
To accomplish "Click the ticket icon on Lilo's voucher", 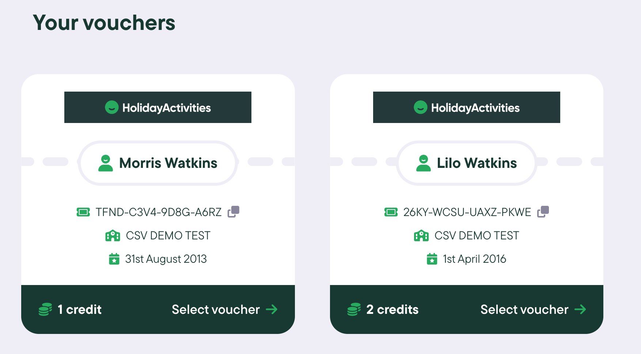I will click(391, 212).
